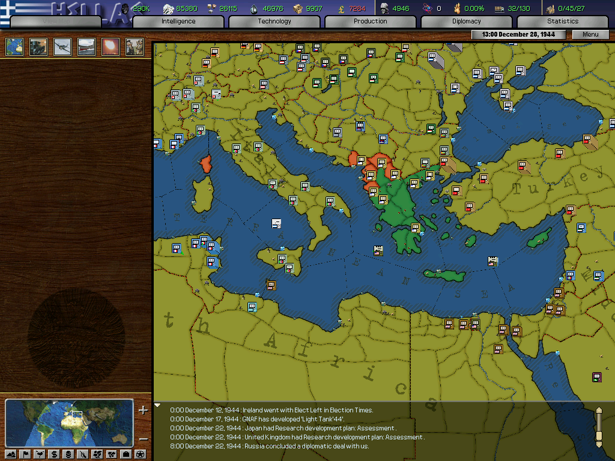This screenshot has height=461, width=615.
Task: Switch to supply map mode (stacked discs icon)
Action: pyautogui.click(x=68, y=454)
